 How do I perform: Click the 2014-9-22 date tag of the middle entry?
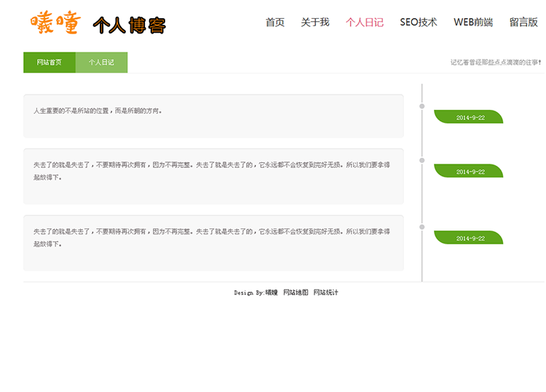(x=469, y=171)
